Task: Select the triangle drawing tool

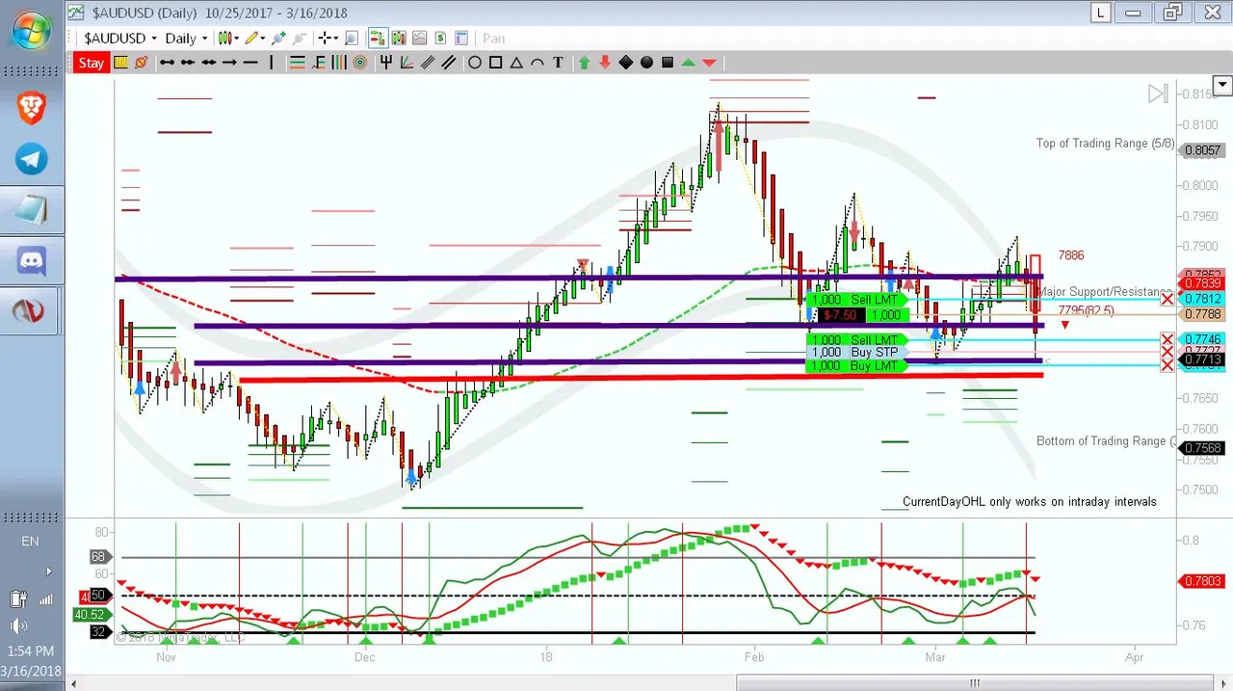Action: (516, 63)
